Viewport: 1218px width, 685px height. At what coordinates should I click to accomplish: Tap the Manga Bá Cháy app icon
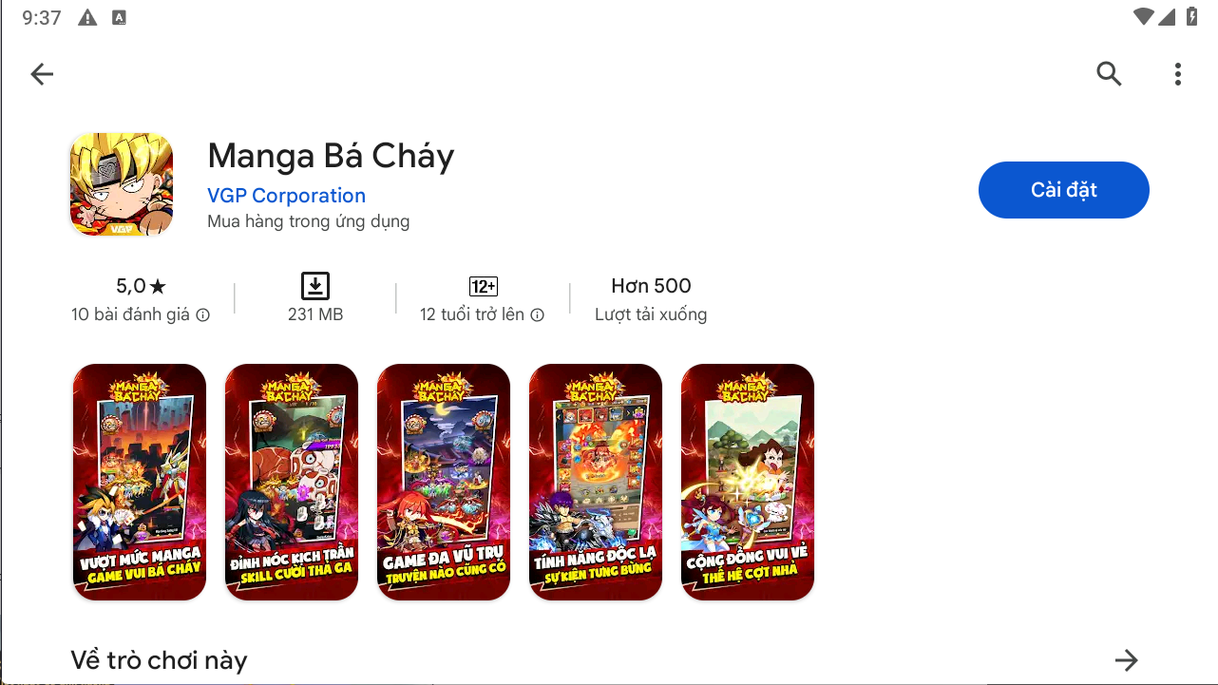click(x=121, y=184)
